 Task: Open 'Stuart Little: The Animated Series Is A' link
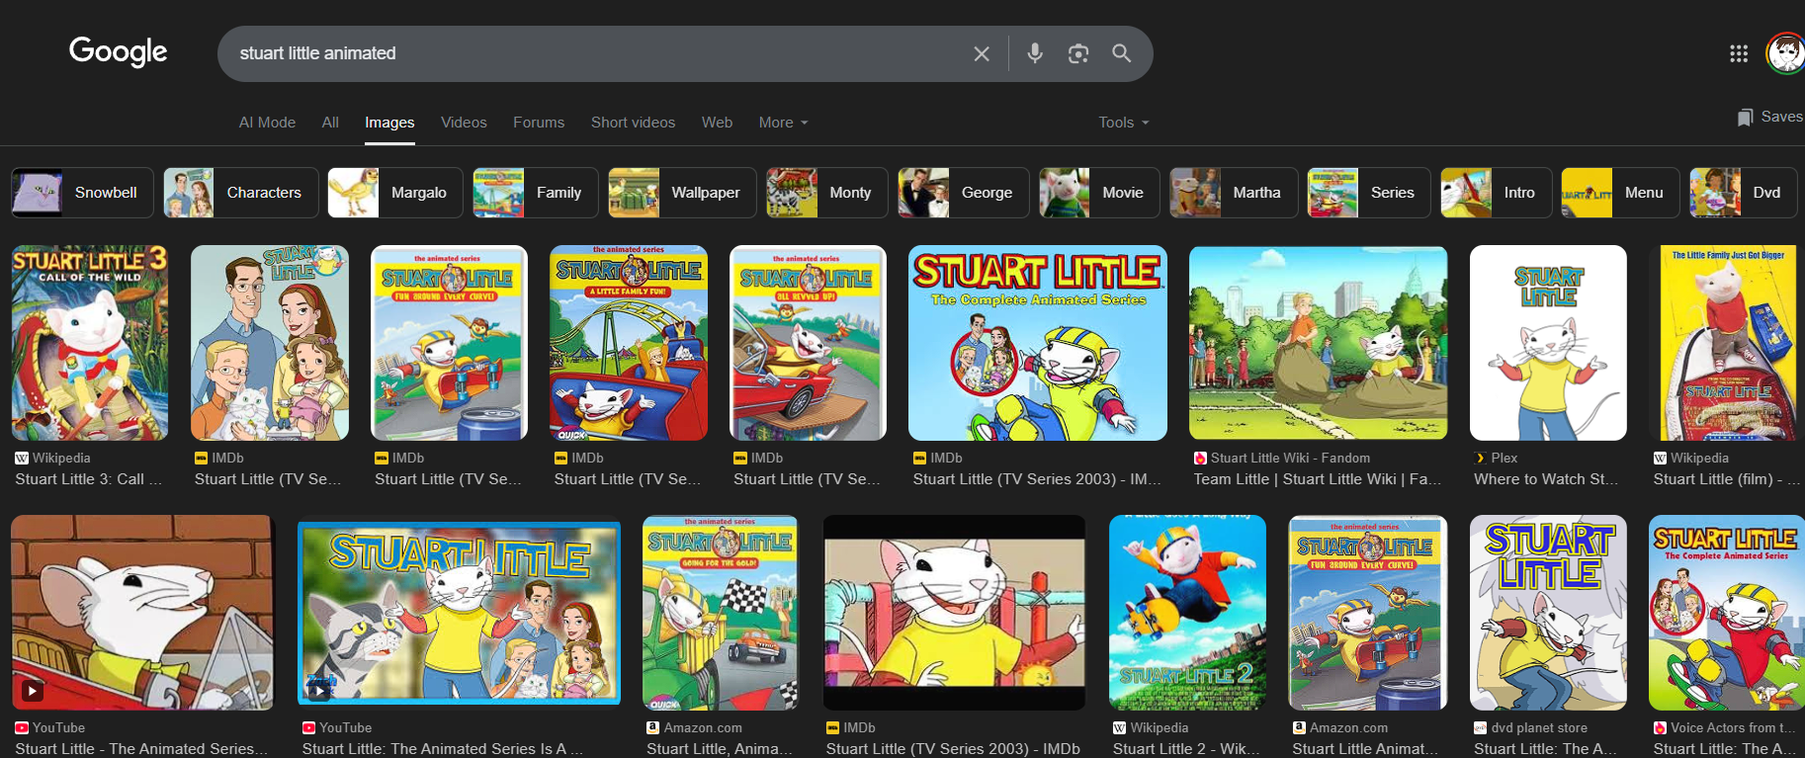(443, 749)
